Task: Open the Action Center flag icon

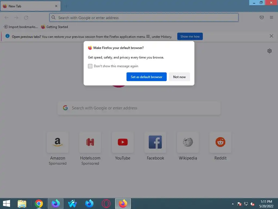Action: [239, 204]
